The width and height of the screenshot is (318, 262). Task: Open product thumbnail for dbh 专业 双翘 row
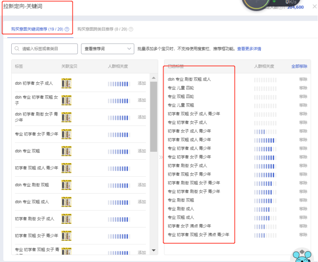tap(67, 151)
